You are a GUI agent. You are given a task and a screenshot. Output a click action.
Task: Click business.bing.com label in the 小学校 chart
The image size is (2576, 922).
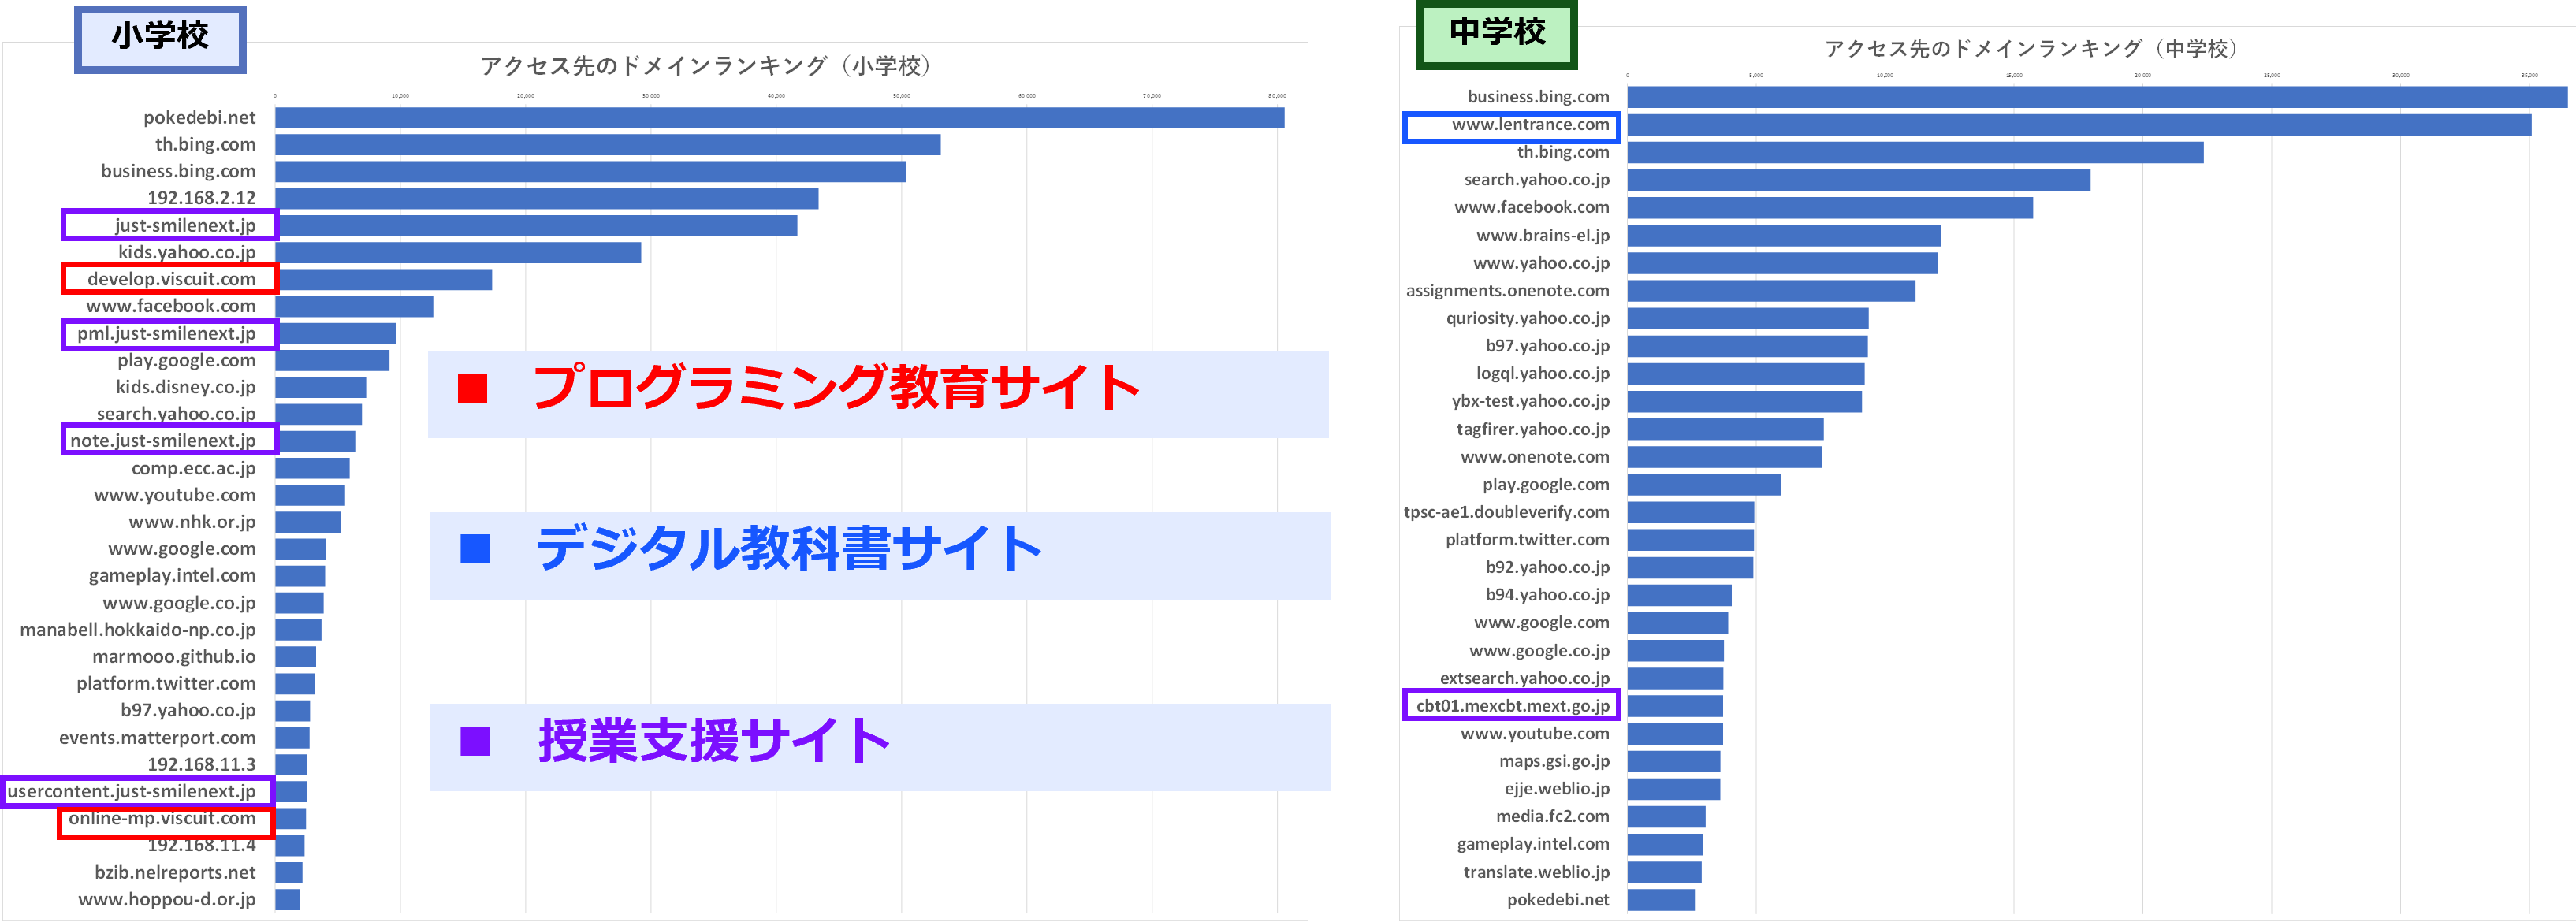click(178, 172)
